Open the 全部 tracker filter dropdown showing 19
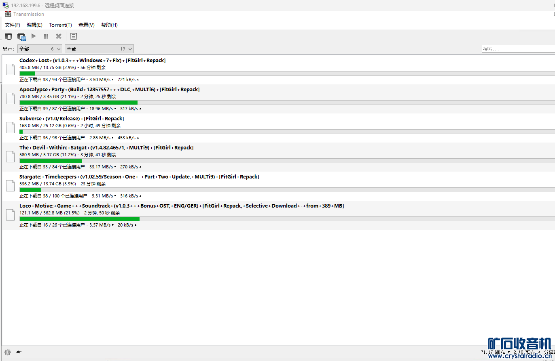The width and height of the screenshot is (555, 361). coord(100,49)
